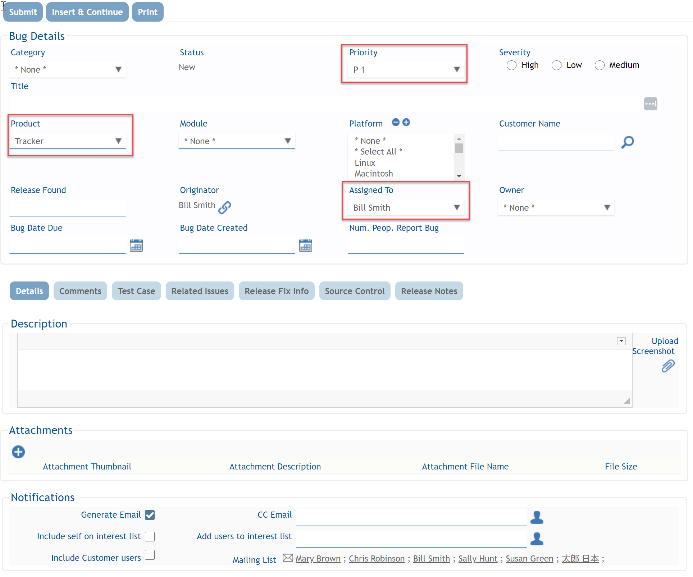Click the Platform plus icon
693x577 pixels.
click(x=406, y=123)
